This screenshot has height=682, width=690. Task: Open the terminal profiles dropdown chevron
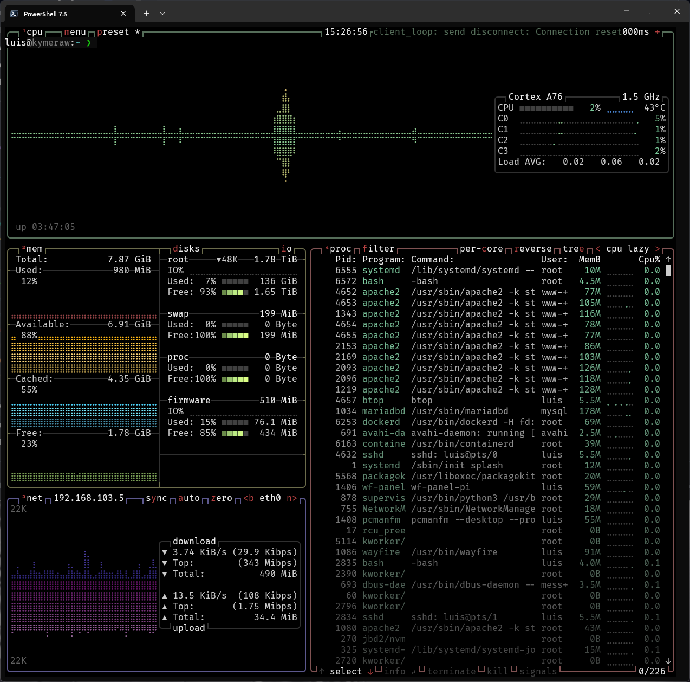point(162,13)
